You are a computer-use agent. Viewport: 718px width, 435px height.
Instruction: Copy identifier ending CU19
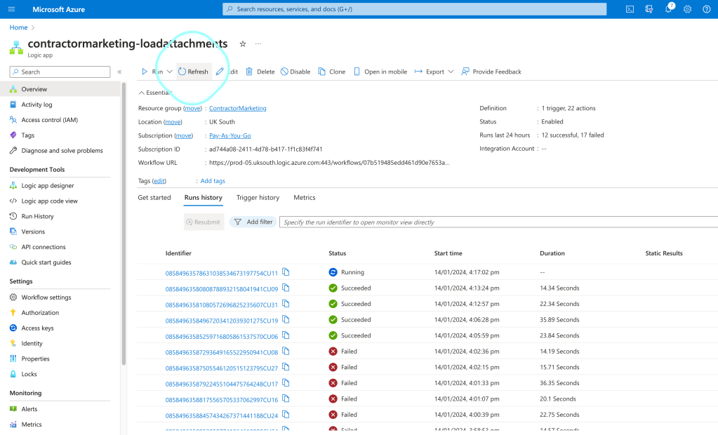click(286, 320)
